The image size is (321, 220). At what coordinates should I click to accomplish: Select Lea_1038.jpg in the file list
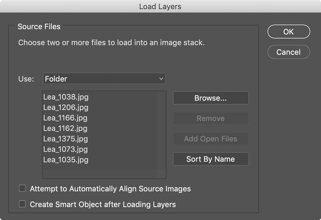[x=100, y=97]
